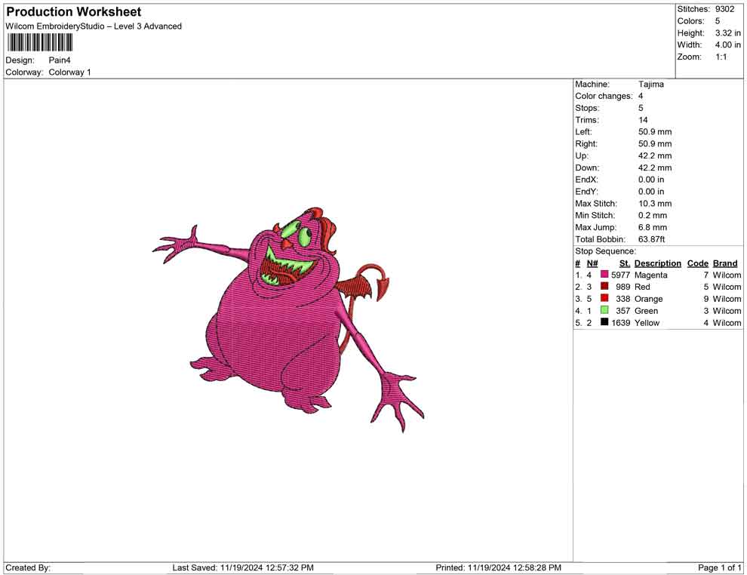747x575 pixels.
Task: Click the Left value 50.9 mm
Action: click(x=655, y=132)
